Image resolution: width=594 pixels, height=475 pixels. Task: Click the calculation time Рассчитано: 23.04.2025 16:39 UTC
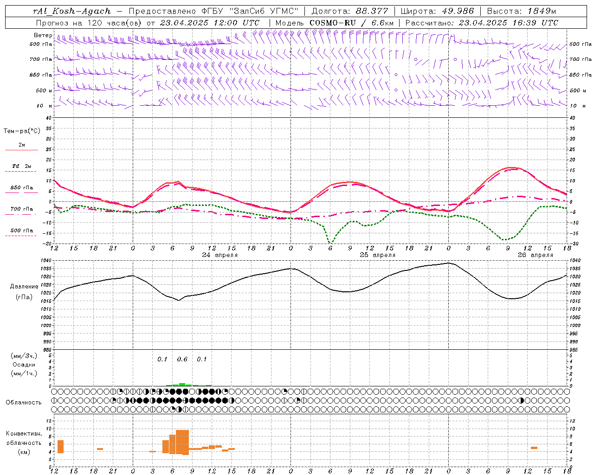[x=482, y=23]
